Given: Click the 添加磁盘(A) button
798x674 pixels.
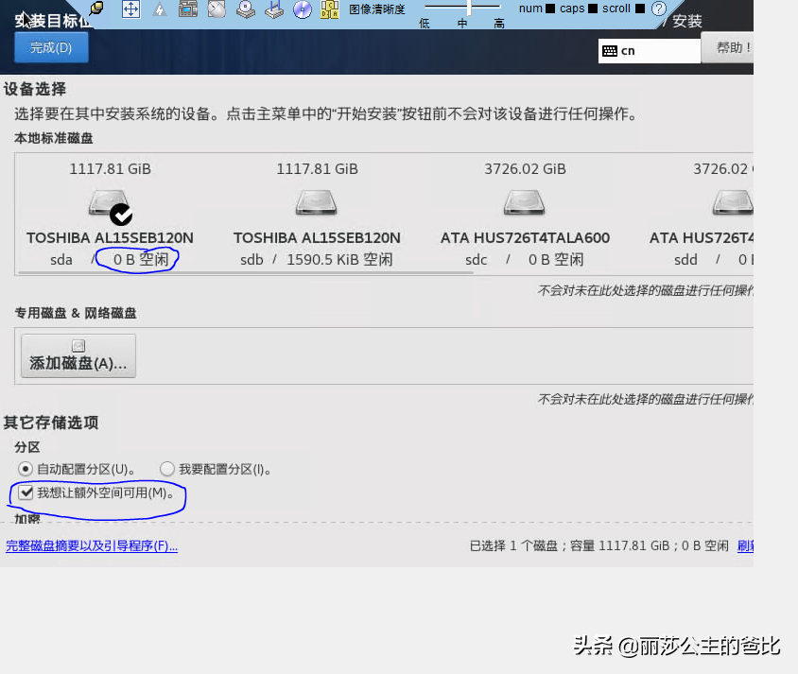Looking at the screenshot, I should (x=78, y=355).
